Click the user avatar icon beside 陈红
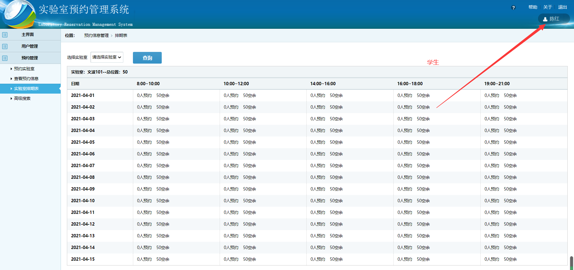Image resolution: width=574 pixels, height=270 pixels. (x=545, y=19)
